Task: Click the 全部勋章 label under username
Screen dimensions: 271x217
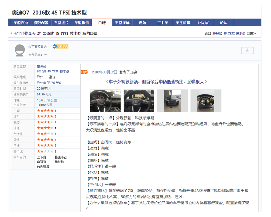Action: tap(35, 55)
